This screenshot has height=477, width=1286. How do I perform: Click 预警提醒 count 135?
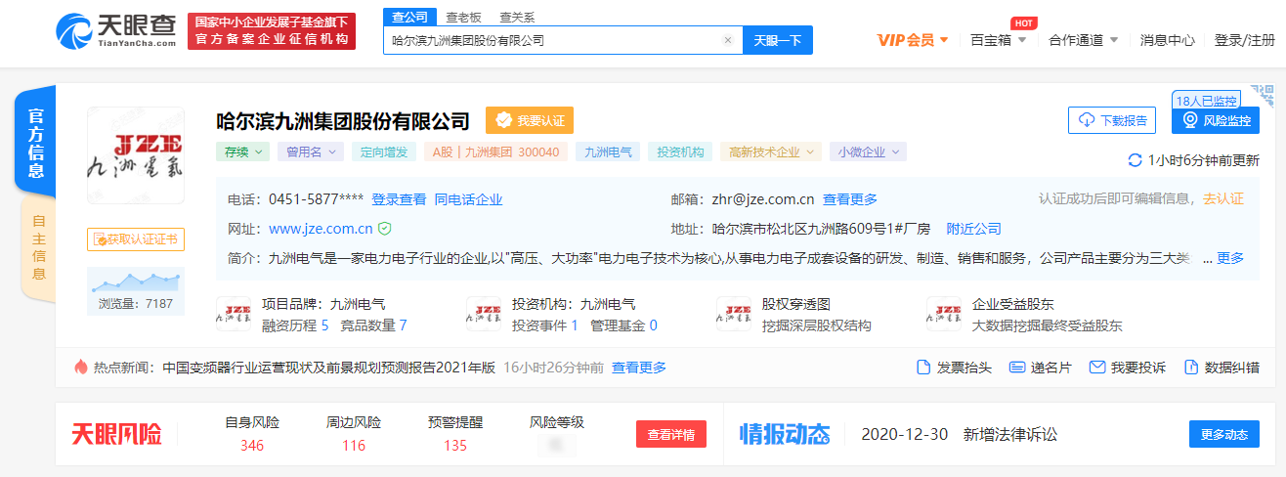point(455,446)
